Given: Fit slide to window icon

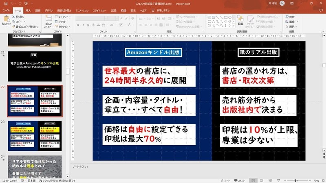Looking at the screenshot, I should pyautogui.click(x=323, y=181).
